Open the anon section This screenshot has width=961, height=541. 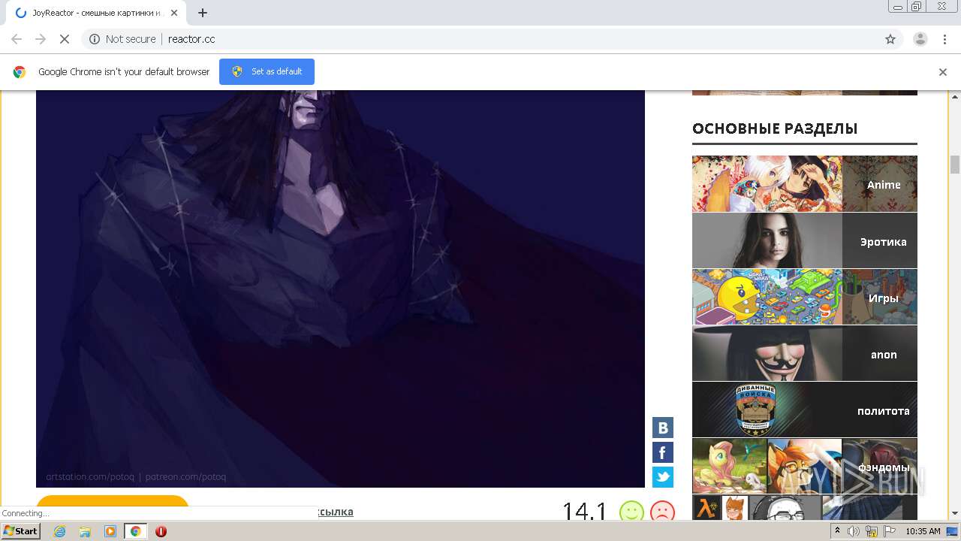pos(804,353)
